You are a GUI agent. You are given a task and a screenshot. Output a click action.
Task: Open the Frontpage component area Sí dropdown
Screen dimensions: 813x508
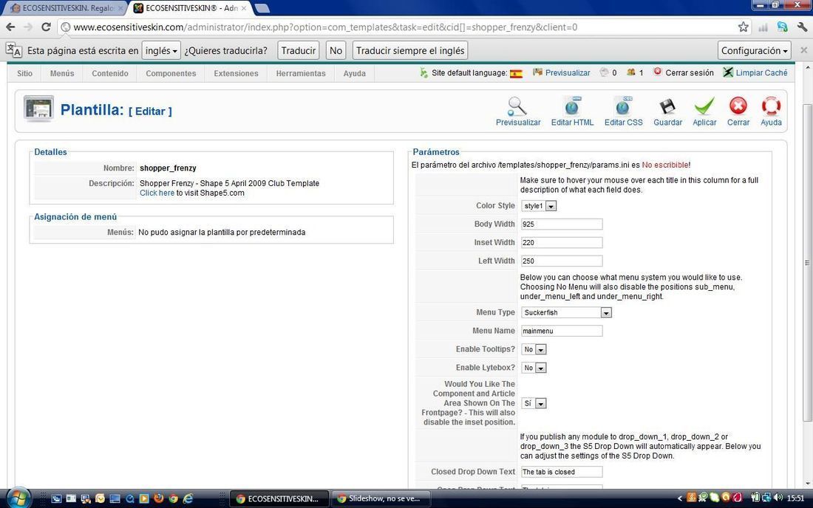coord(534,403)
